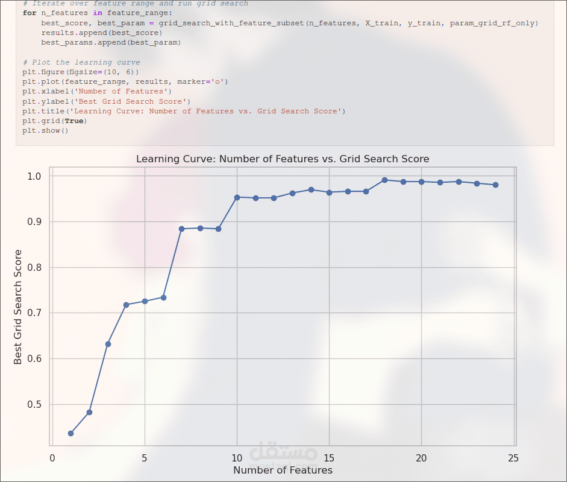Click the data point at 14 features

311,190
